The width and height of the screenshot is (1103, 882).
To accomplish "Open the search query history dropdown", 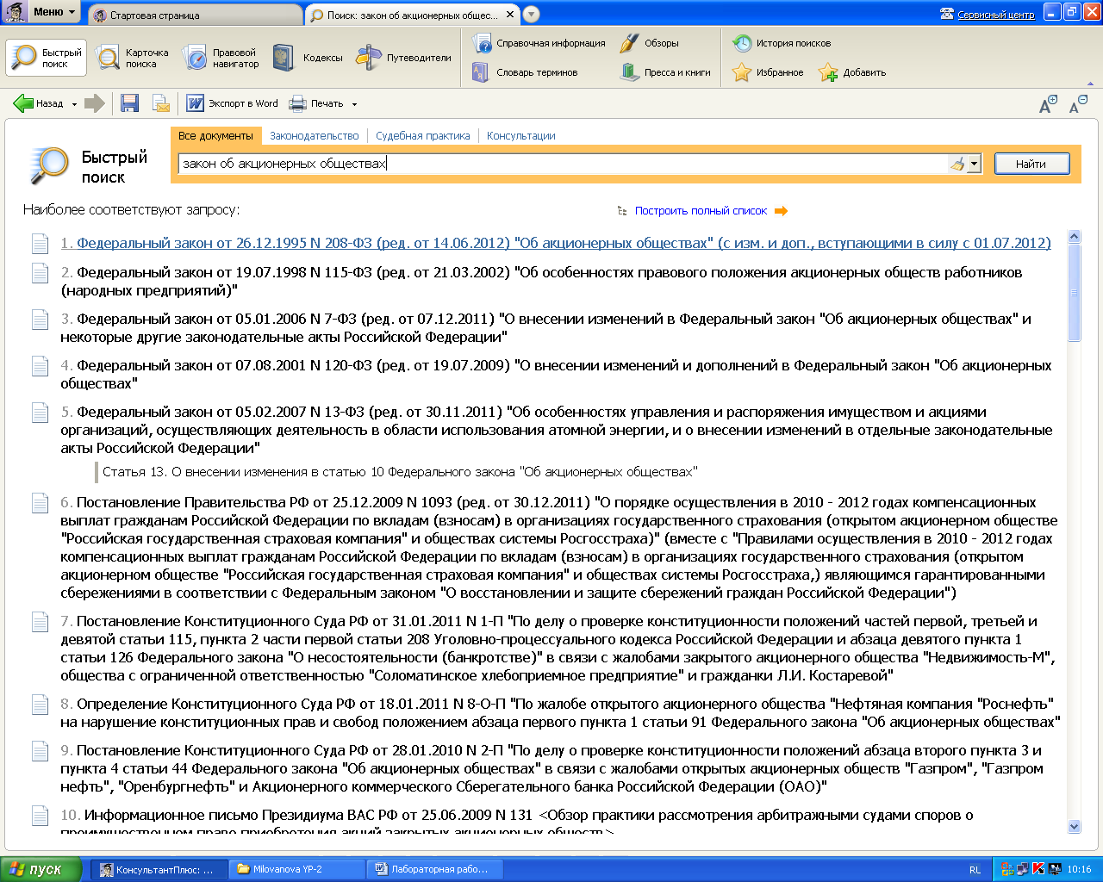I will (975, 164).
